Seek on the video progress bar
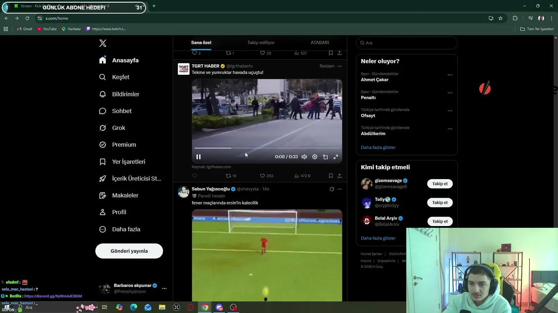This screenshot has height=313, width=558. [x=267, y=148]
